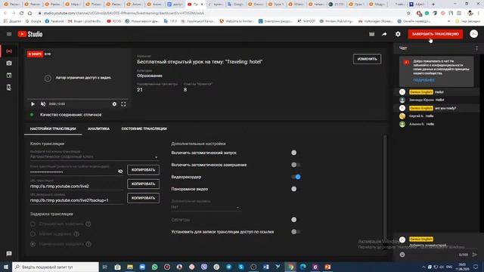Turn off the DVR (Видеорекордер) toggle
The height and width of the screenshot is (272, 484).
(296, 177)
